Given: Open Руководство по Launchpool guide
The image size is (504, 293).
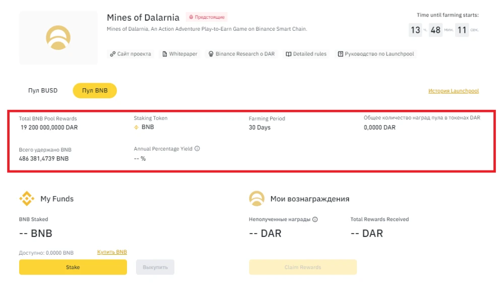Looking at the screenshot, I should click(x=376, y=54).
